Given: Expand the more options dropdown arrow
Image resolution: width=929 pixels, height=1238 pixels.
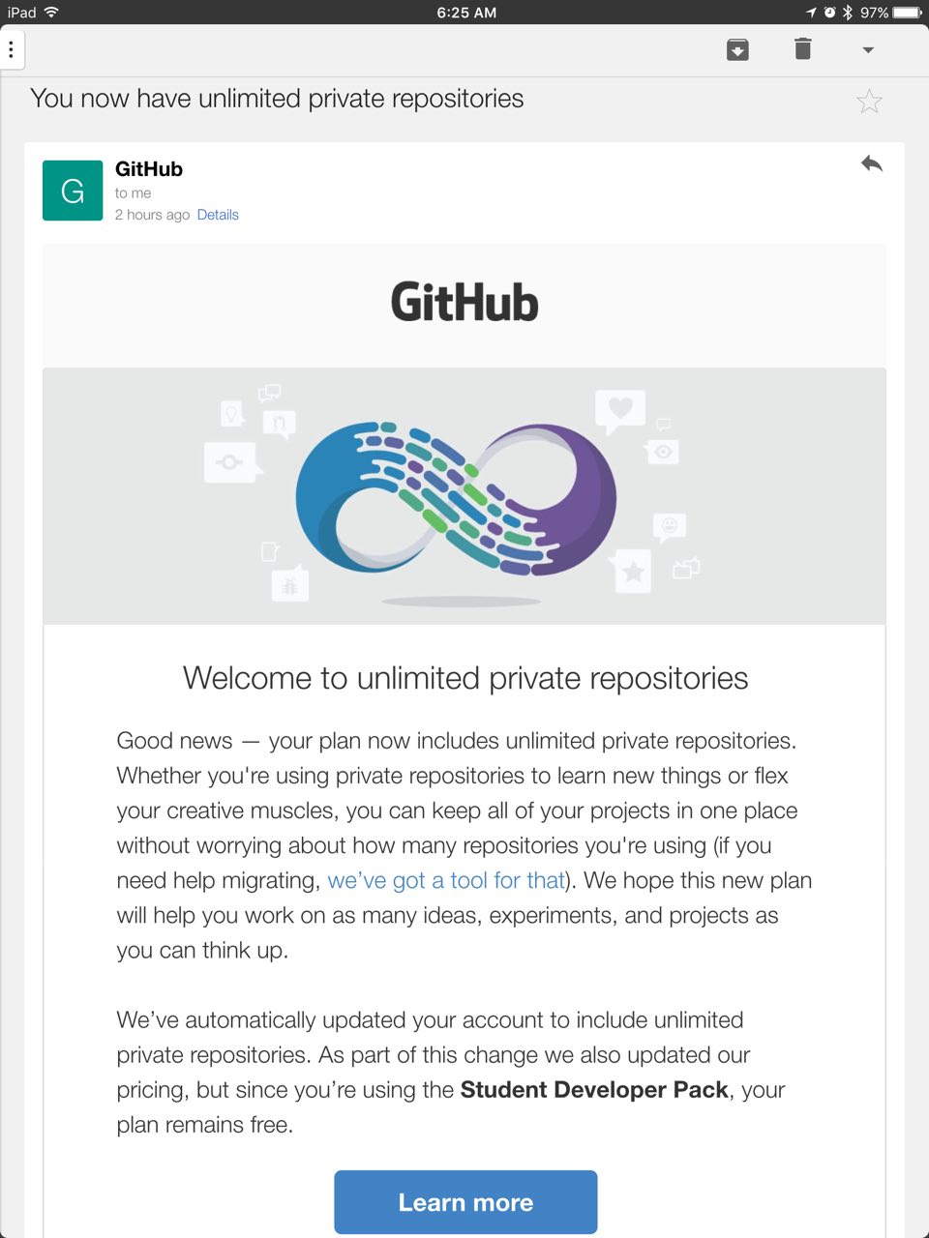Looking at the screenshot, I should click(868, 49).
